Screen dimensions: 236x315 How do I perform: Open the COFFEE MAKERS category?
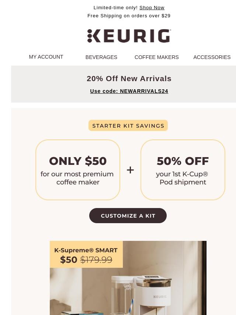156,57
